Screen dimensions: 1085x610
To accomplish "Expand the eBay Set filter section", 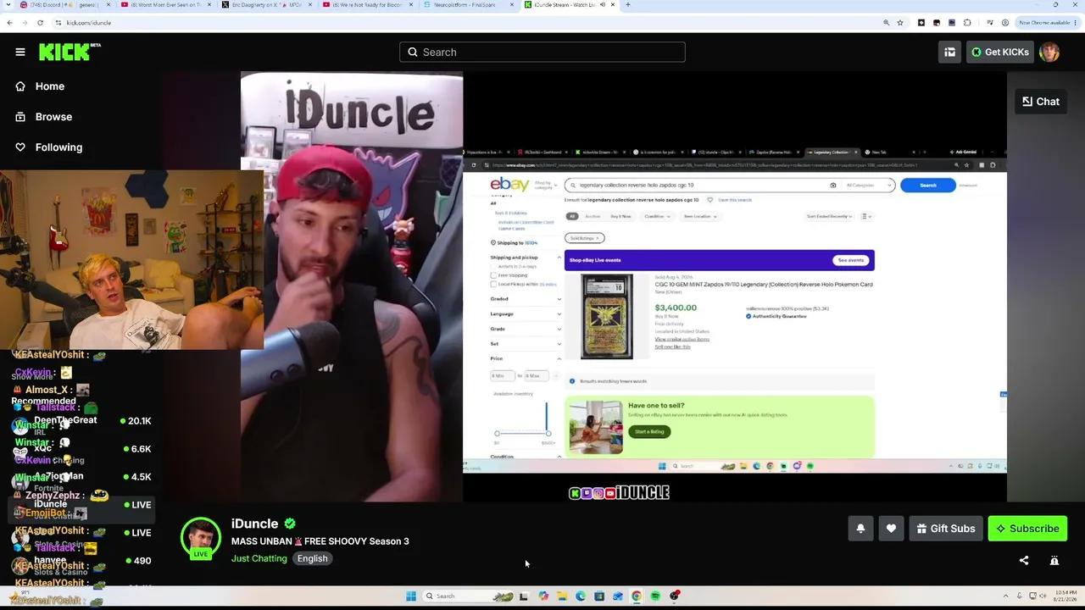I will (526, 343).
